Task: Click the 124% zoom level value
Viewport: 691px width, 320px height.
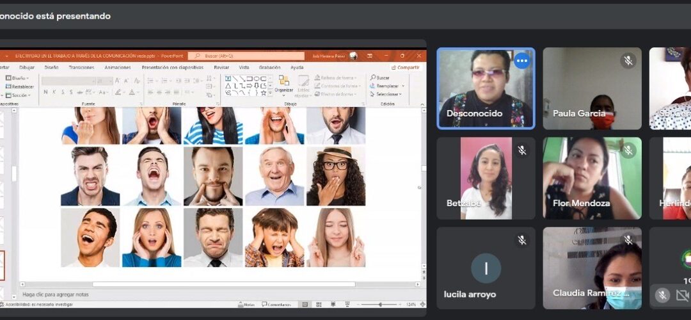Action: tap(411, 304)
